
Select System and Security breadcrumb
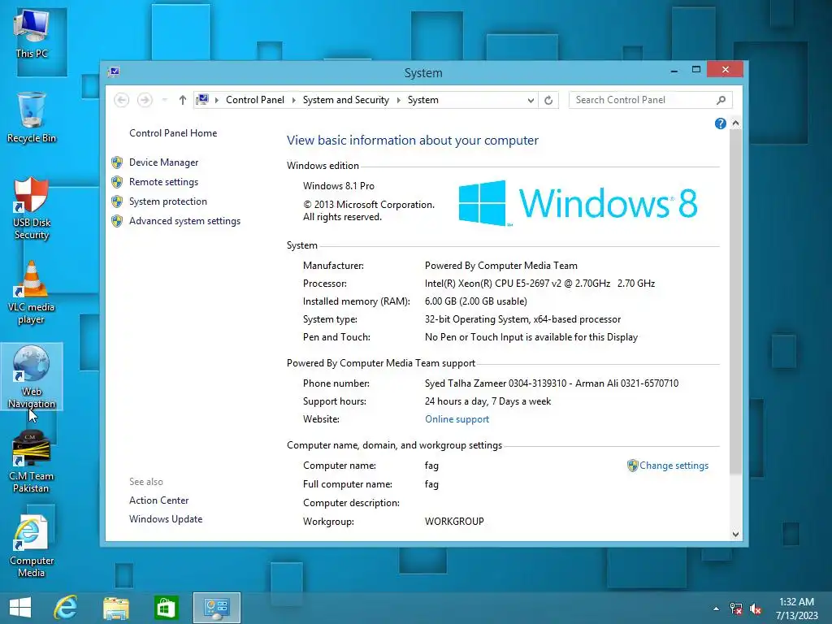(346, 100)
